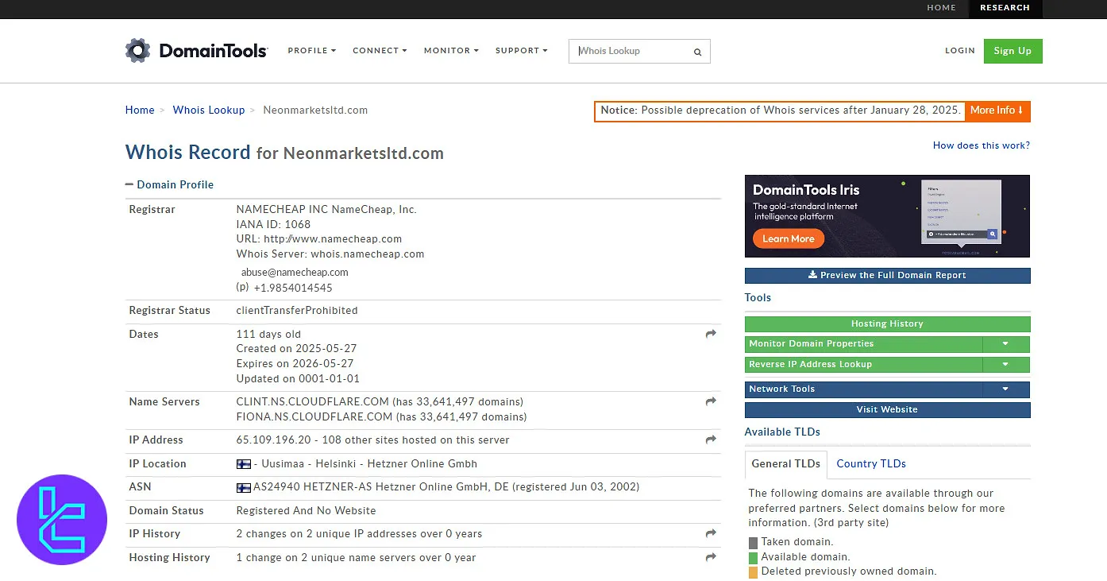Click the share arrow in Hosting History row
The height and width of the screenshot is (581, 1107).
pyautogui.click(x=711, y=558)
